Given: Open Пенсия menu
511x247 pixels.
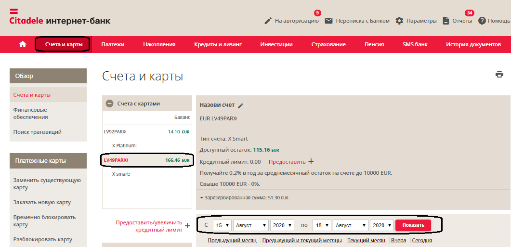Looking at the screenshot, I should (374, 45).
